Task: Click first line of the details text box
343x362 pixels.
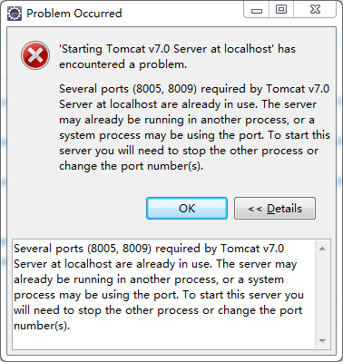Action: tap(149, 249)
